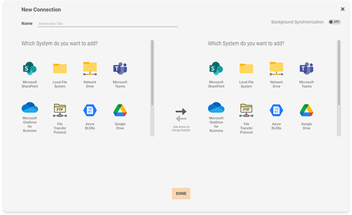The width and height of the screenshot is (352, 215).
Task: Close the New Connection dialog
Action: (x=342, y=9)
